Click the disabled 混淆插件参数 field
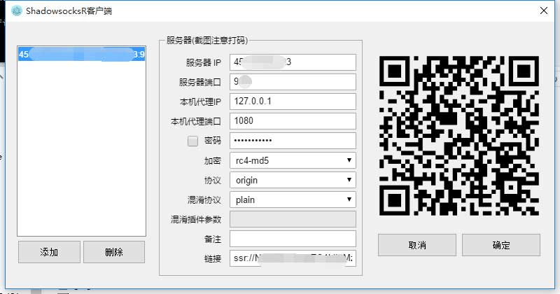Screen dimensions: 560x294 (x=293, y=219)
